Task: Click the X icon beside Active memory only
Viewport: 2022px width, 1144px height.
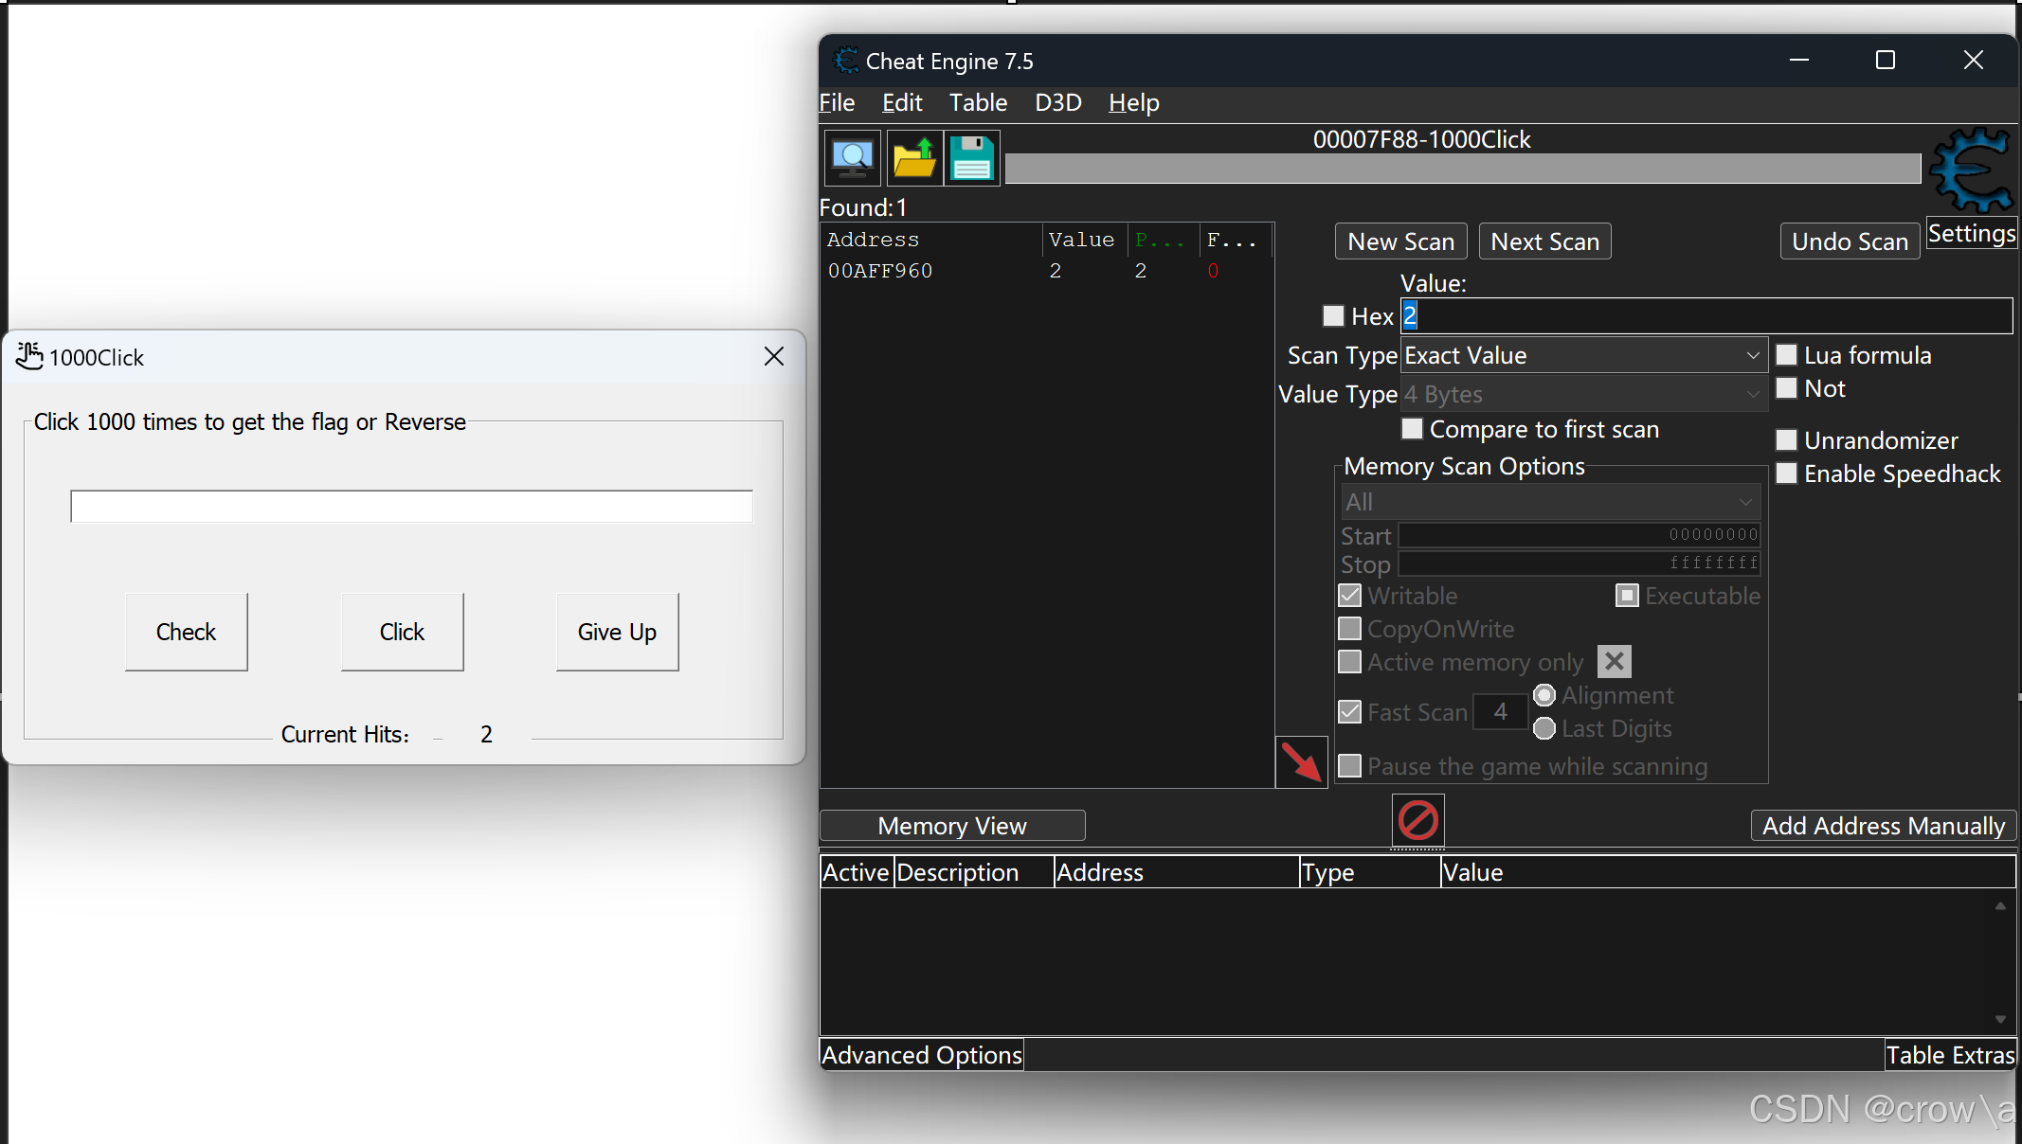Action: click(x=1614, y=661)
